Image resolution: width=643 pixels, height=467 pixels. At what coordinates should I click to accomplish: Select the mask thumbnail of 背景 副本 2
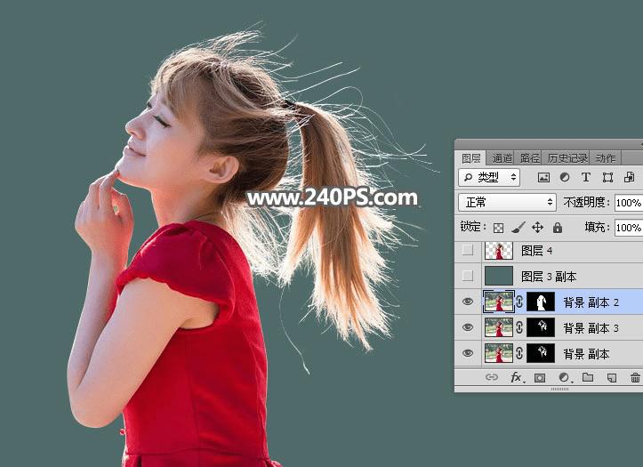point(541,302)
